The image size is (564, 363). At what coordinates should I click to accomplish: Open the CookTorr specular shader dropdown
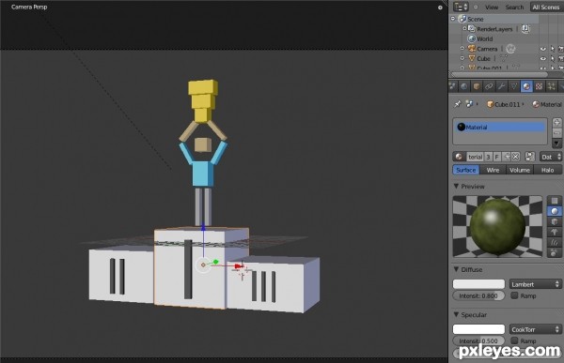(x=535, y=329)
